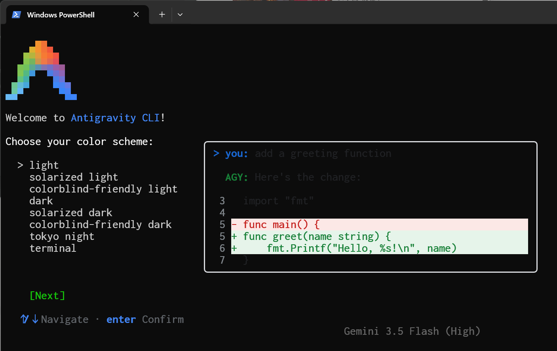Select the 'dark' color scheme
Viewport: 557px width, 351px height.
pos(41,201)
